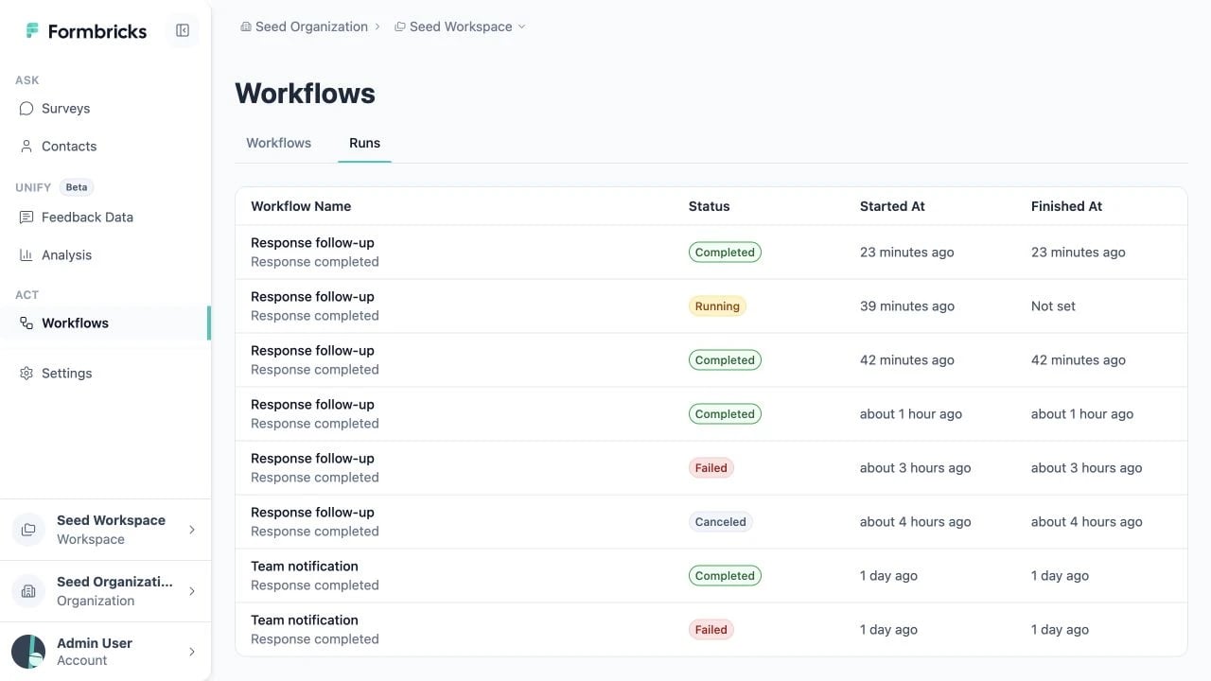Viewport: 1211px width, 681px height.
Task: Click the organization icon in the breadcrumb
Action: [246, 26]
